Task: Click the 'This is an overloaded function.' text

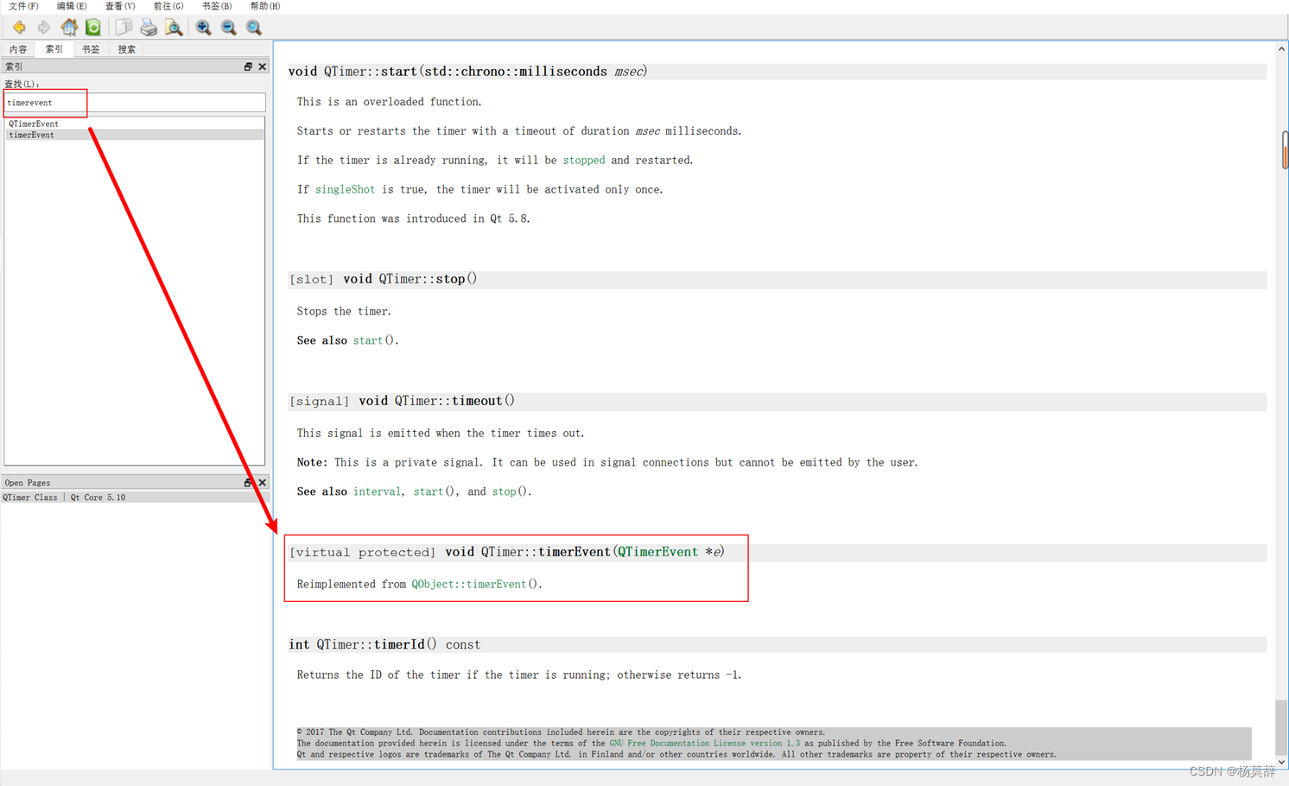Action: coord(389,102)
